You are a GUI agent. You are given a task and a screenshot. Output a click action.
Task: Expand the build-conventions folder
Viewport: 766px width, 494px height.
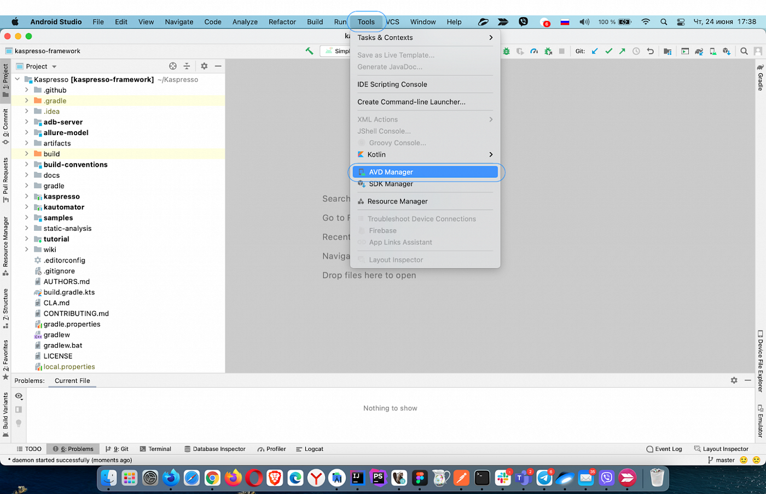(x=26, y=164)
